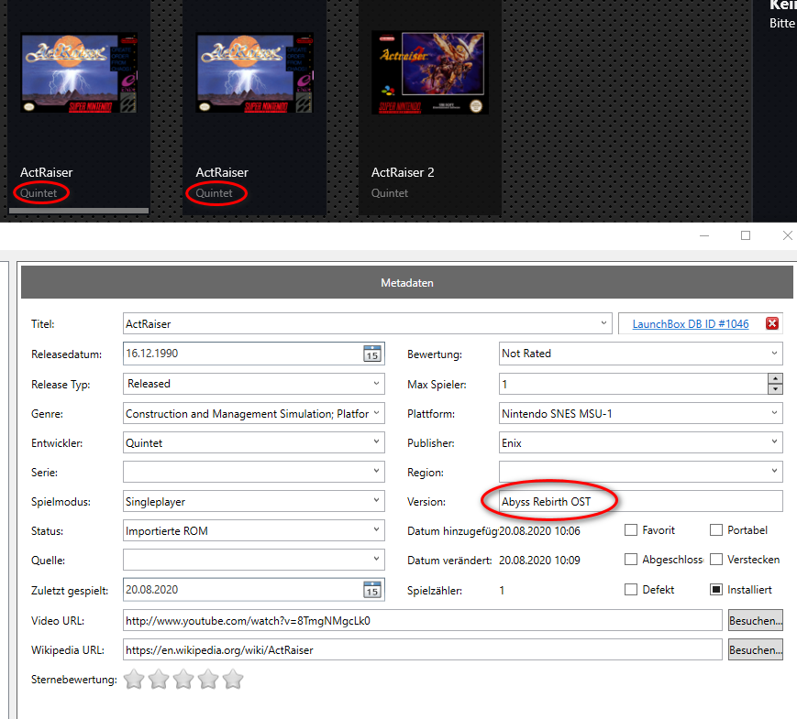Close the edit game window
Viewport: 797px width, 719px height.
click(x=787, y=235)
